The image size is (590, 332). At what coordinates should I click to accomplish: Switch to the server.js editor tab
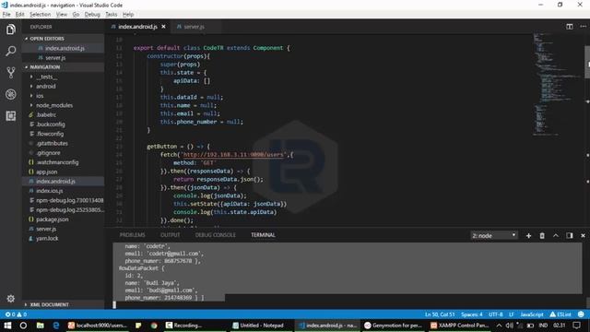tap(195, 27)
